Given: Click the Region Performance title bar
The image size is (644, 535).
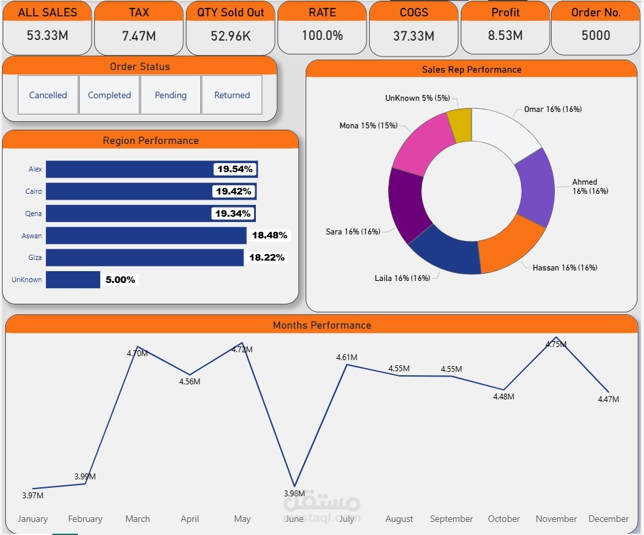Looking at the screenshot, I should [151, 141].
